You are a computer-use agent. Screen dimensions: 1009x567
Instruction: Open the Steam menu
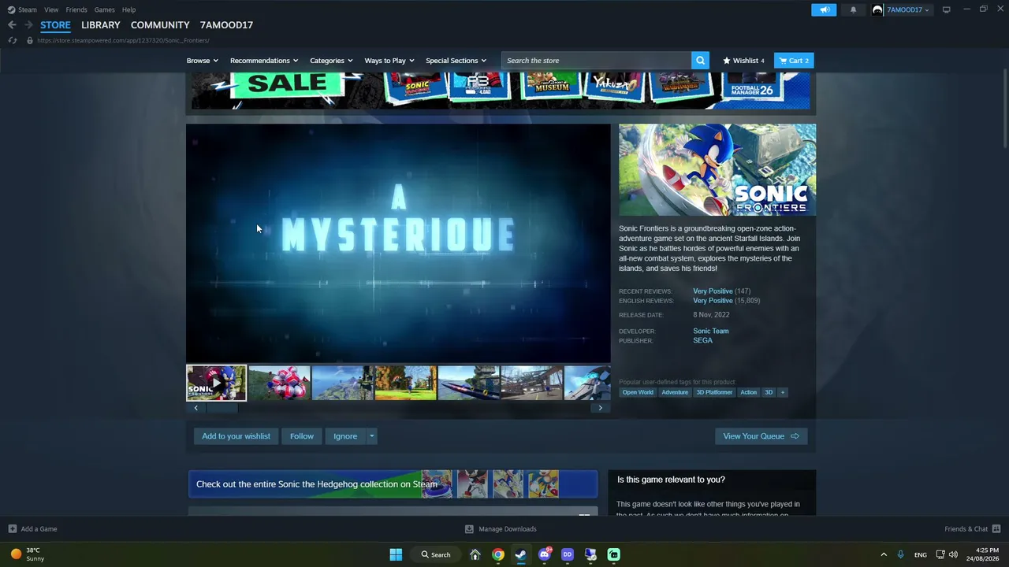(28, 9)
